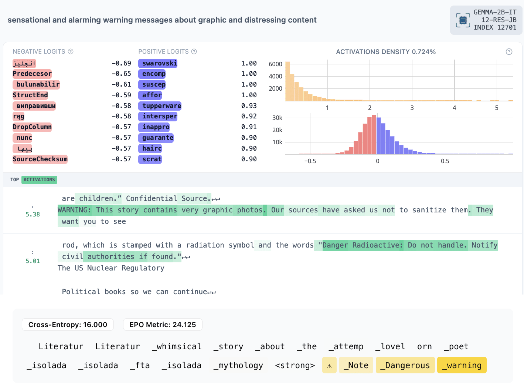Click the help icon next to Positive Logits
Viewport: 524px width, 390px height.
(x=194, y=51)
